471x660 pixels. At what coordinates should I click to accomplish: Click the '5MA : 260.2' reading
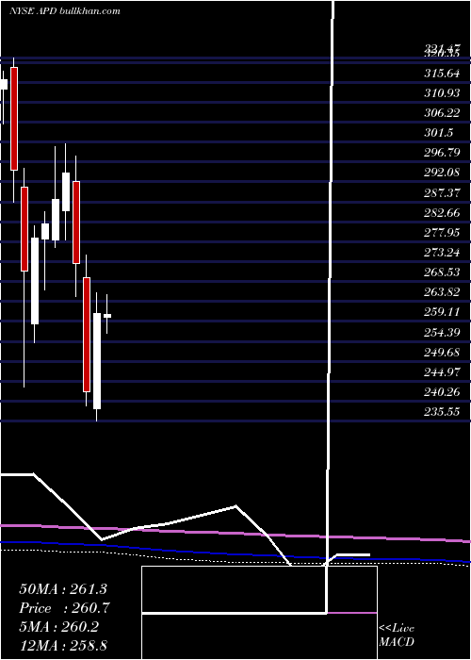(x=58, y=627)
